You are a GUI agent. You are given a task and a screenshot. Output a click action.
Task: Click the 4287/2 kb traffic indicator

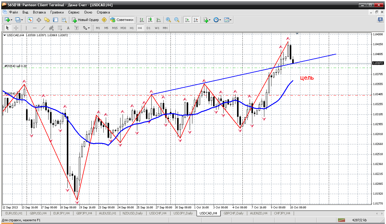(x=360, y=220)
